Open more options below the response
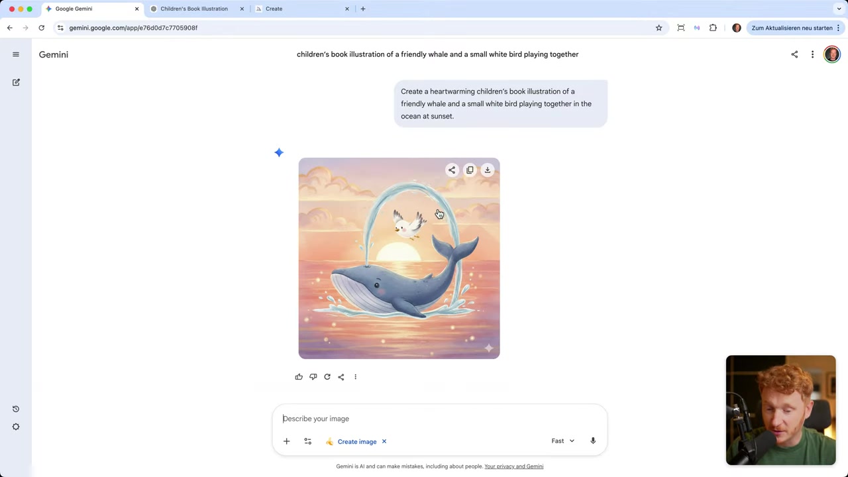 (x=355, y=377)
